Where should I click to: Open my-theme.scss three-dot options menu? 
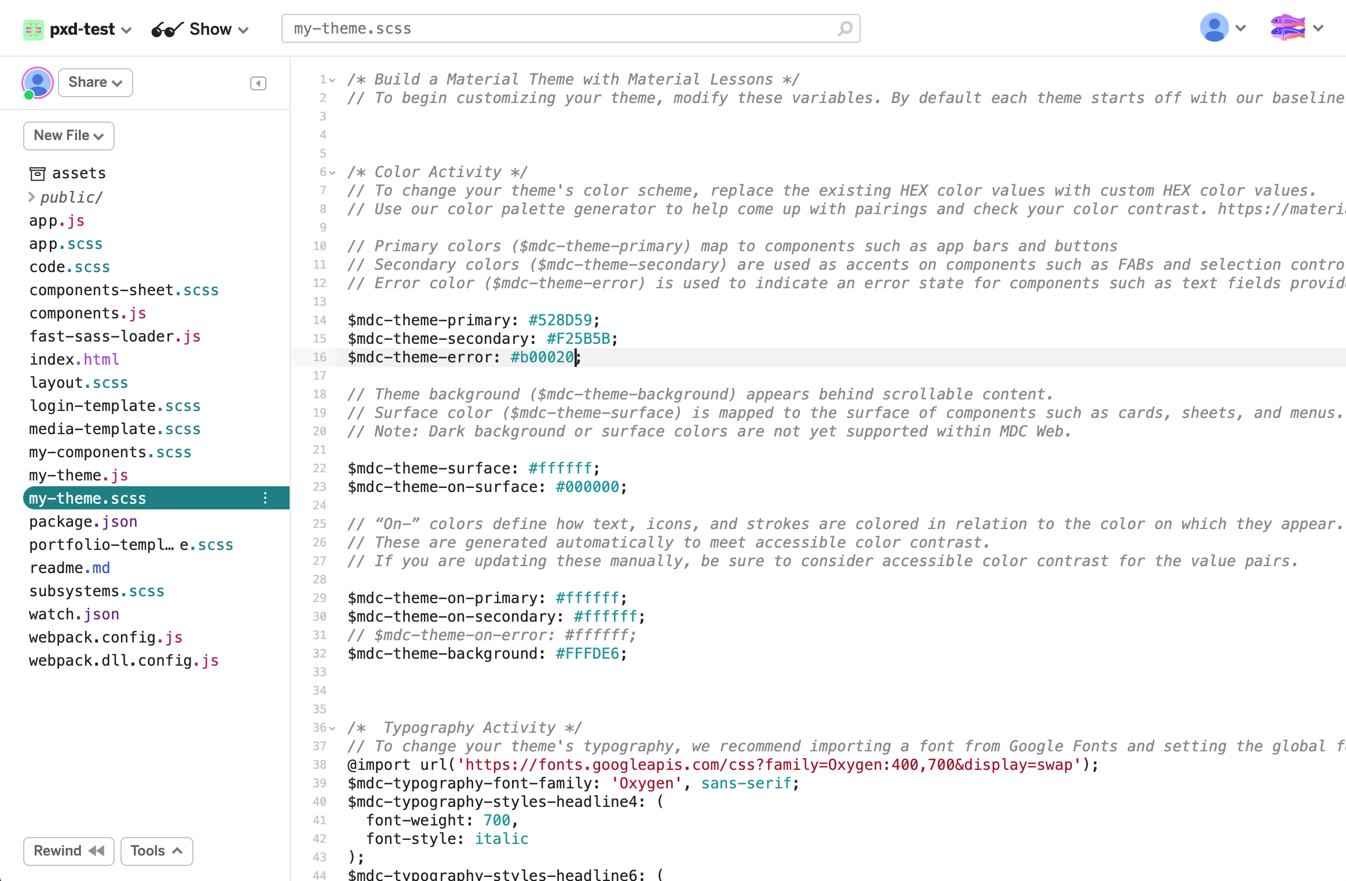pyautogui.click(x=265, y=498)
